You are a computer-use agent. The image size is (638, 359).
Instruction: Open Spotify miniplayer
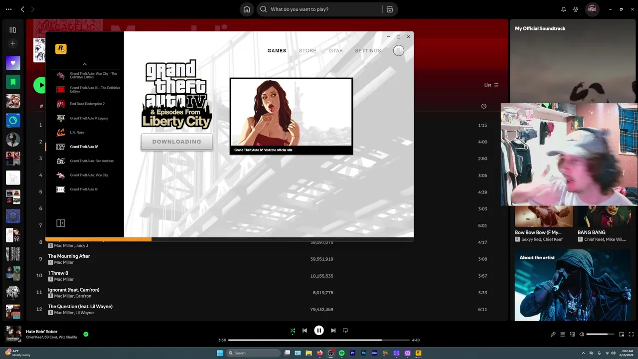[622, 334]
